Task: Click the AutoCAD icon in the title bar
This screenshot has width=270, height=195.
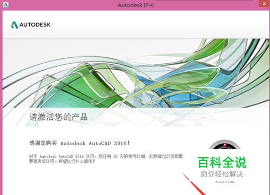Action: click(x=6, y=5)
